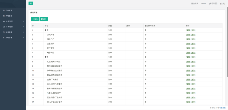The height and width of the screenshot is (110, 228).
Task: Click the plus icon on 添加 button
Action: coord(33,19)
